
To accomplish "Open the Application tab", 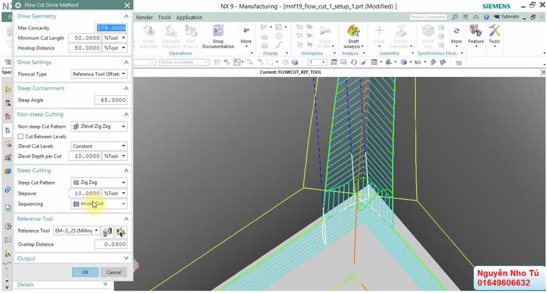I will (189, 18).
